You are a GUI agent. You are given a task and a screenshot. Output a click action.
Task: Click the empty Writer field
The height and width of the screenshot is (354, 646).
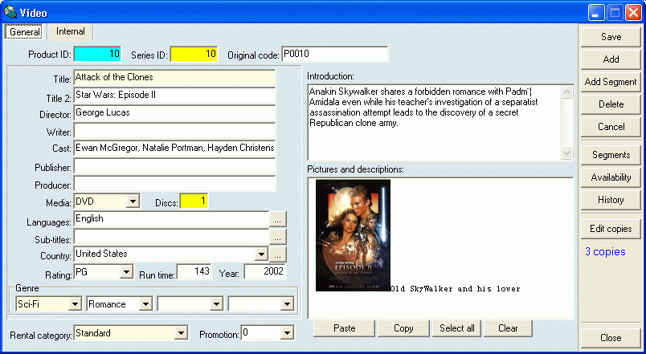(174, 131)
